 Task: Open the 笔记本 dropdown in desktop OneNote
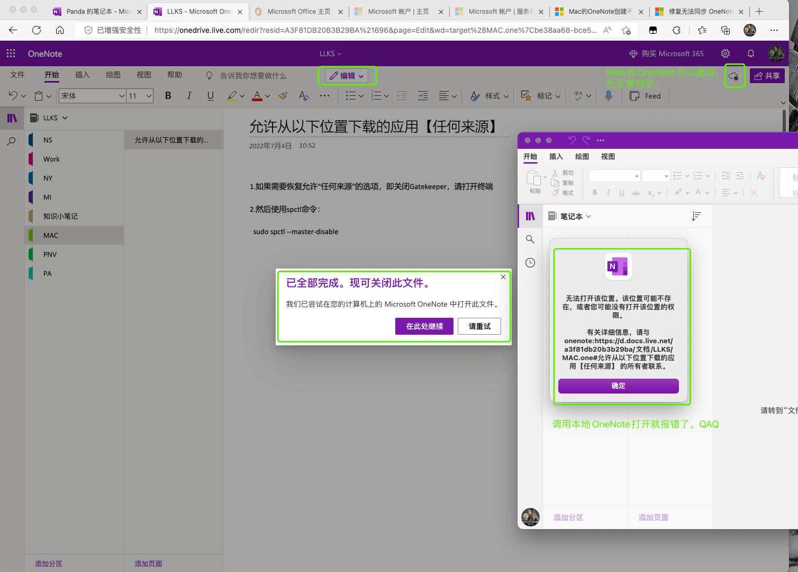(x=570, y=216)
